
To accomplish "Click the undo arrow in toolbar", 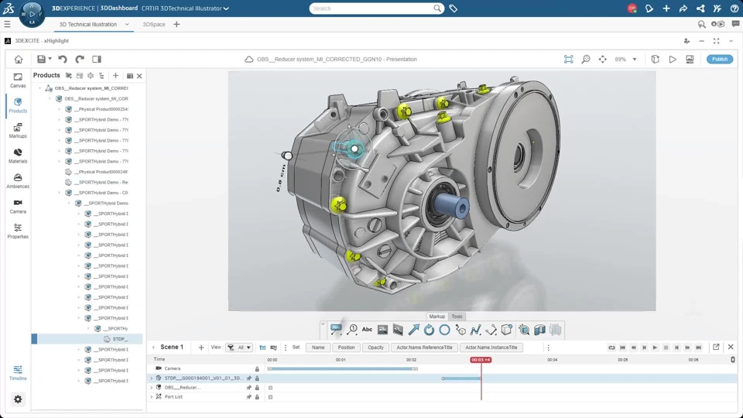I will pos(63,59).
